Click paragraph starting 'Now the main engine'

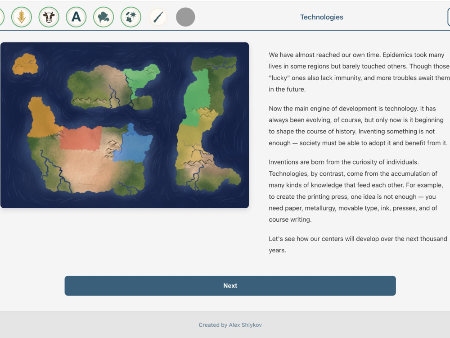click(x=358, y=126)
